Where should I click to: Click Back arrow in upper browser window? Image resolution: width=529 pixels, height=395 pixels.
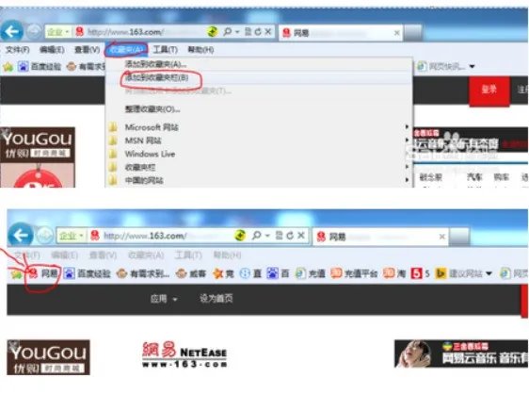click(12, 32)
